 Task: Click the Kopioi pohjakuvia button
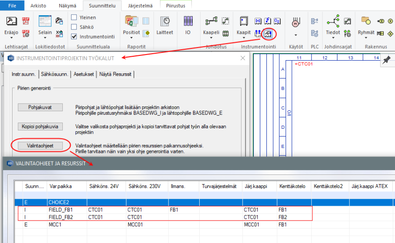(x=40, y=127)
